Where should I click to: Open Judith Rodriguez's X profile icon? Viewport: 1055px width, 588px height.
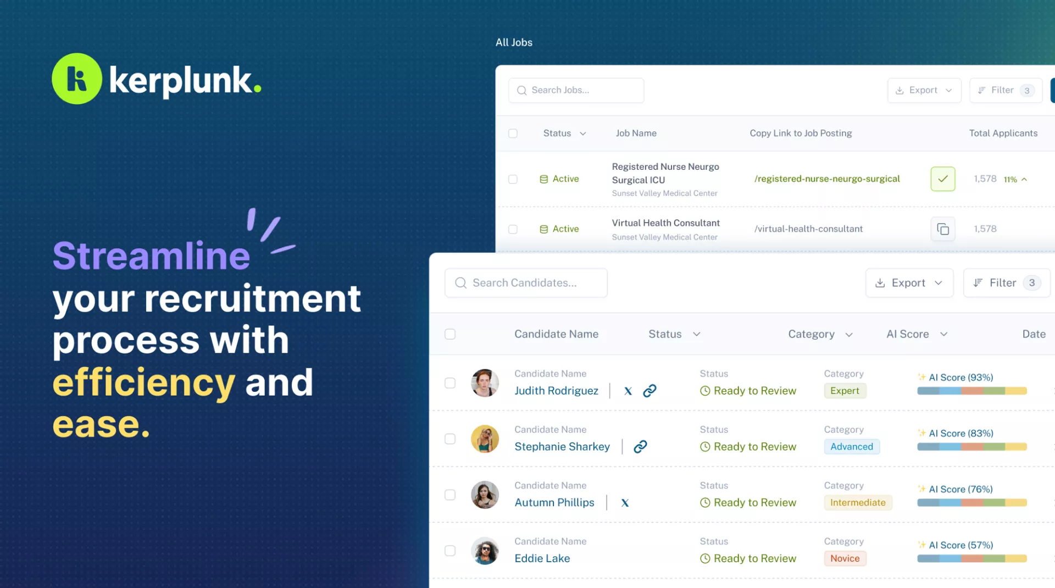tap(628, 391)
